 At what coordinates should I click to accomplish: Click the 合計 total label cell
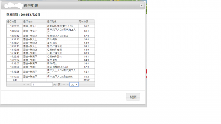[x=15, y=80]
